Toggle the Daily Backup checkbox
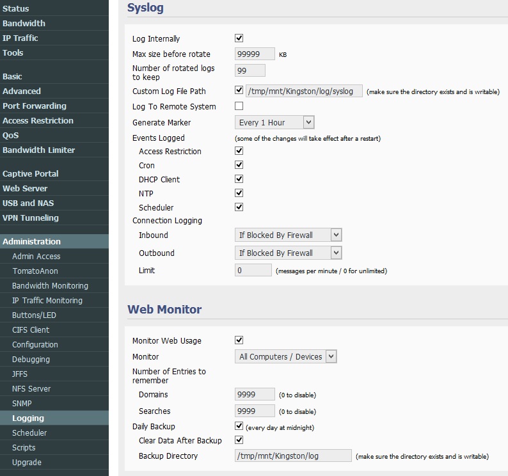The height and width of the screenshot is (476, 508). (239, 425)
